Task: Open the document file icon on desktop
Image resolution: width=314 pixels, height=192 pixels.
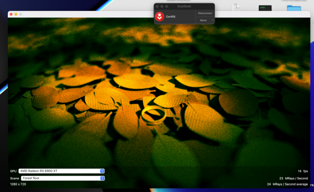Action: (x=236, y=7)
